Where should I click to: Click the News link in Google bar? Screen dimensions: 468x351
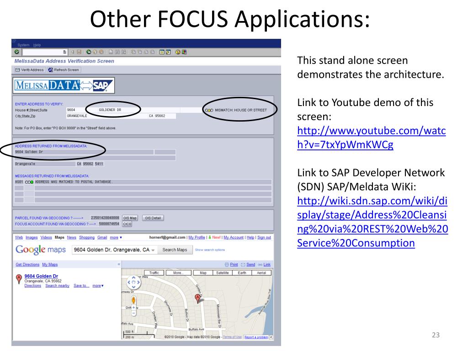click(72, 237)
